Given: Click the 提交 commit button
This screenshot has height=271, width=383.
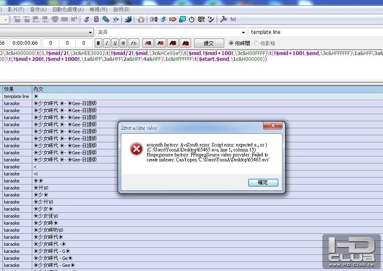Looking at the screenshot, I should click(209, 43).
